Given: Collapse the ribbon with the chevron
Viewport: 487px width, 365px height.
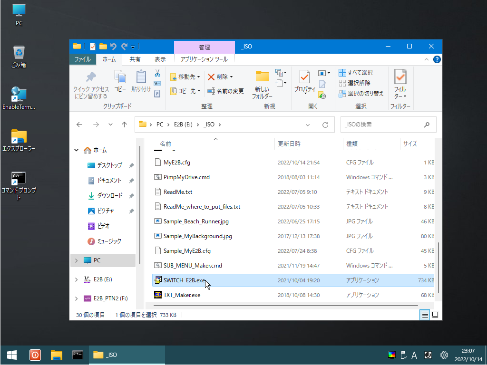Looking at the screenshot, I should 427,59.
